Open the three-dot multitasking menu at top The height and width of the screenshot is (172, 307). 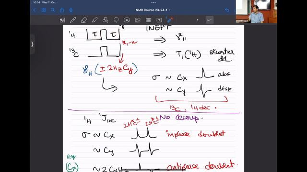coord(153,2)
